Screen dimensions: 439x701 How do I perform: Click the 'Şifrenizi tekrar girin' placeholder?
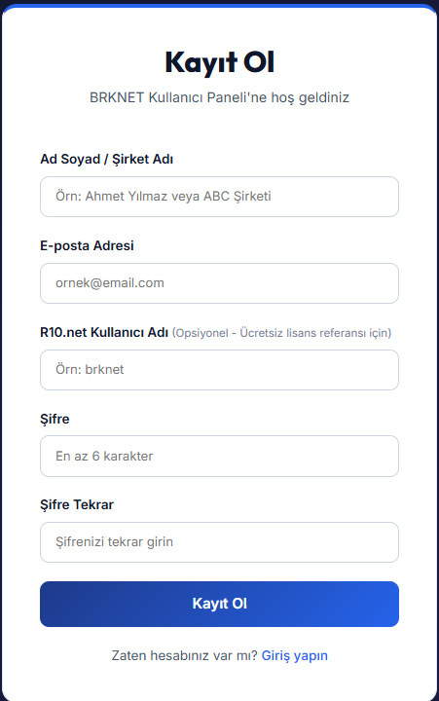tap(114, 542)
